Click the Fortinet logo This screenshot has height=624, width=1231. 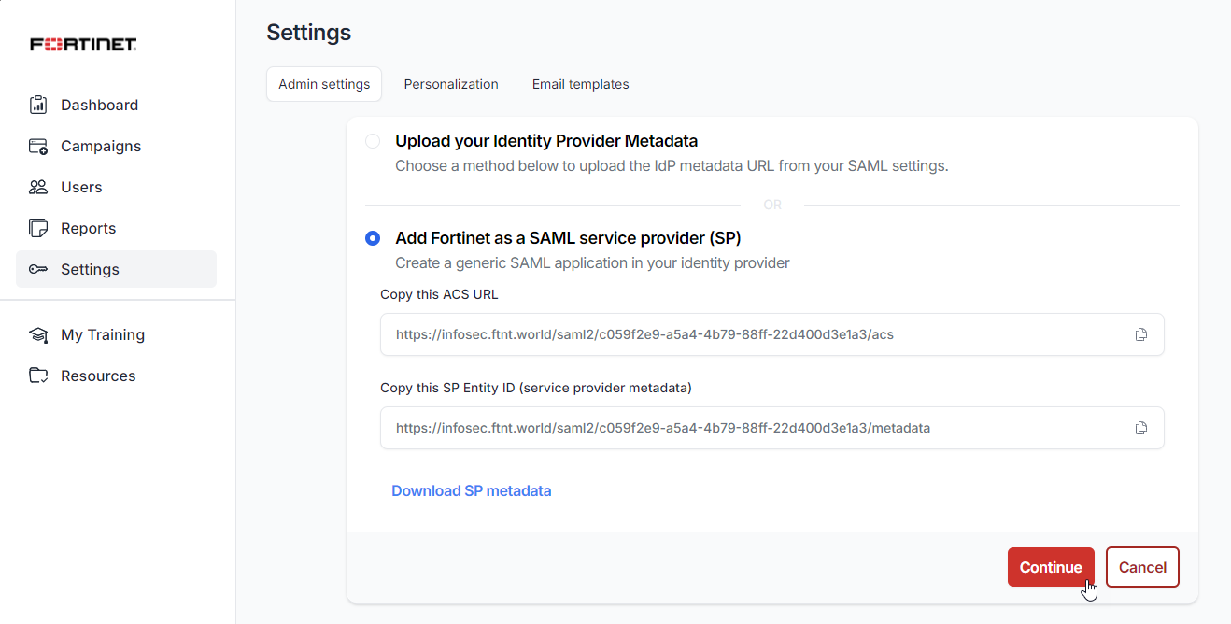point(83,45)
